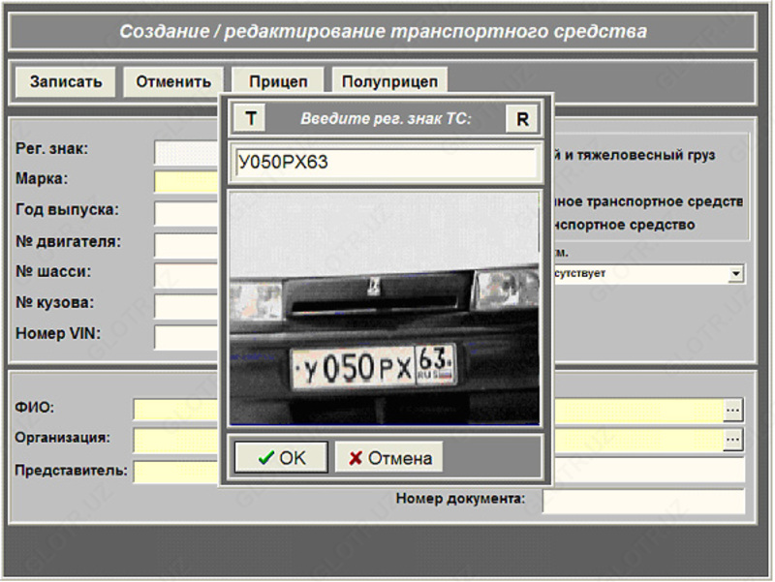Click the T button in the dialog header
Screen dimensions: 775x582
pos(251,119)
